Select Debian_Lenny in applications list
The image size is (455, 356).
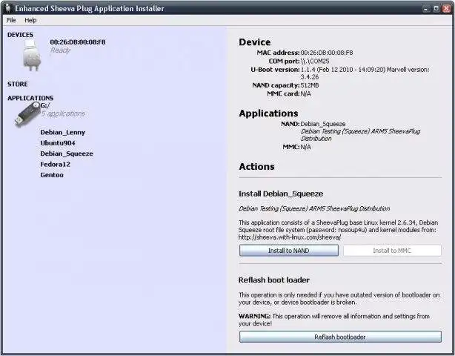click(x=63, y=133)
